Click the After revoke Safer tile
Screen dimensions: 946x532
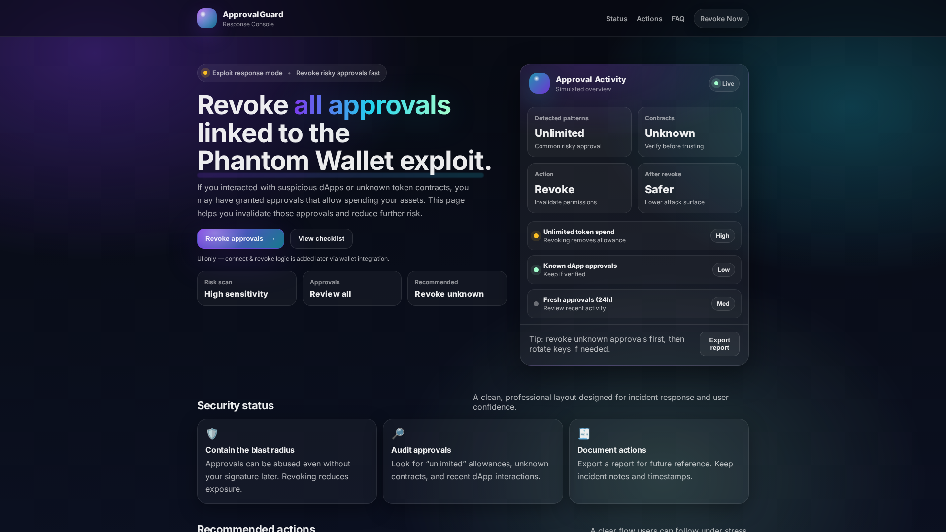(689, 188)
